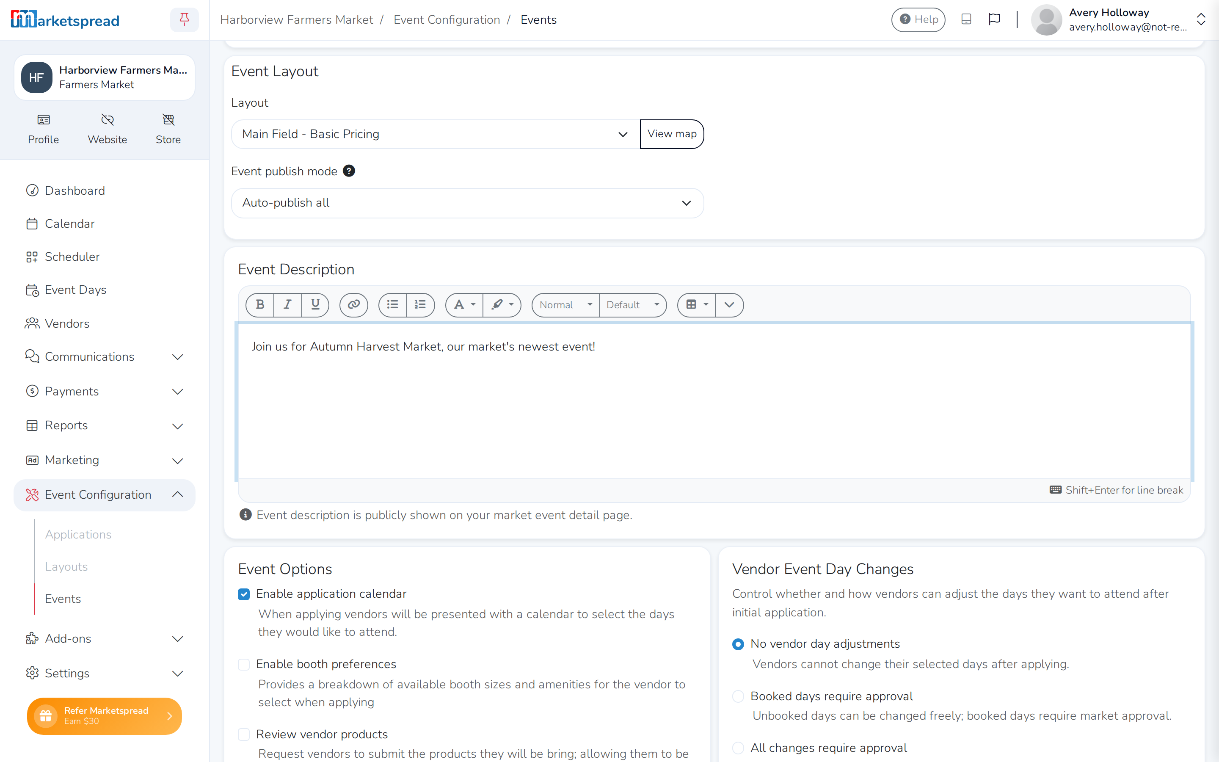Open the Store shortcut
This screenshot has height=762, width=1219.
coord(168,129)
